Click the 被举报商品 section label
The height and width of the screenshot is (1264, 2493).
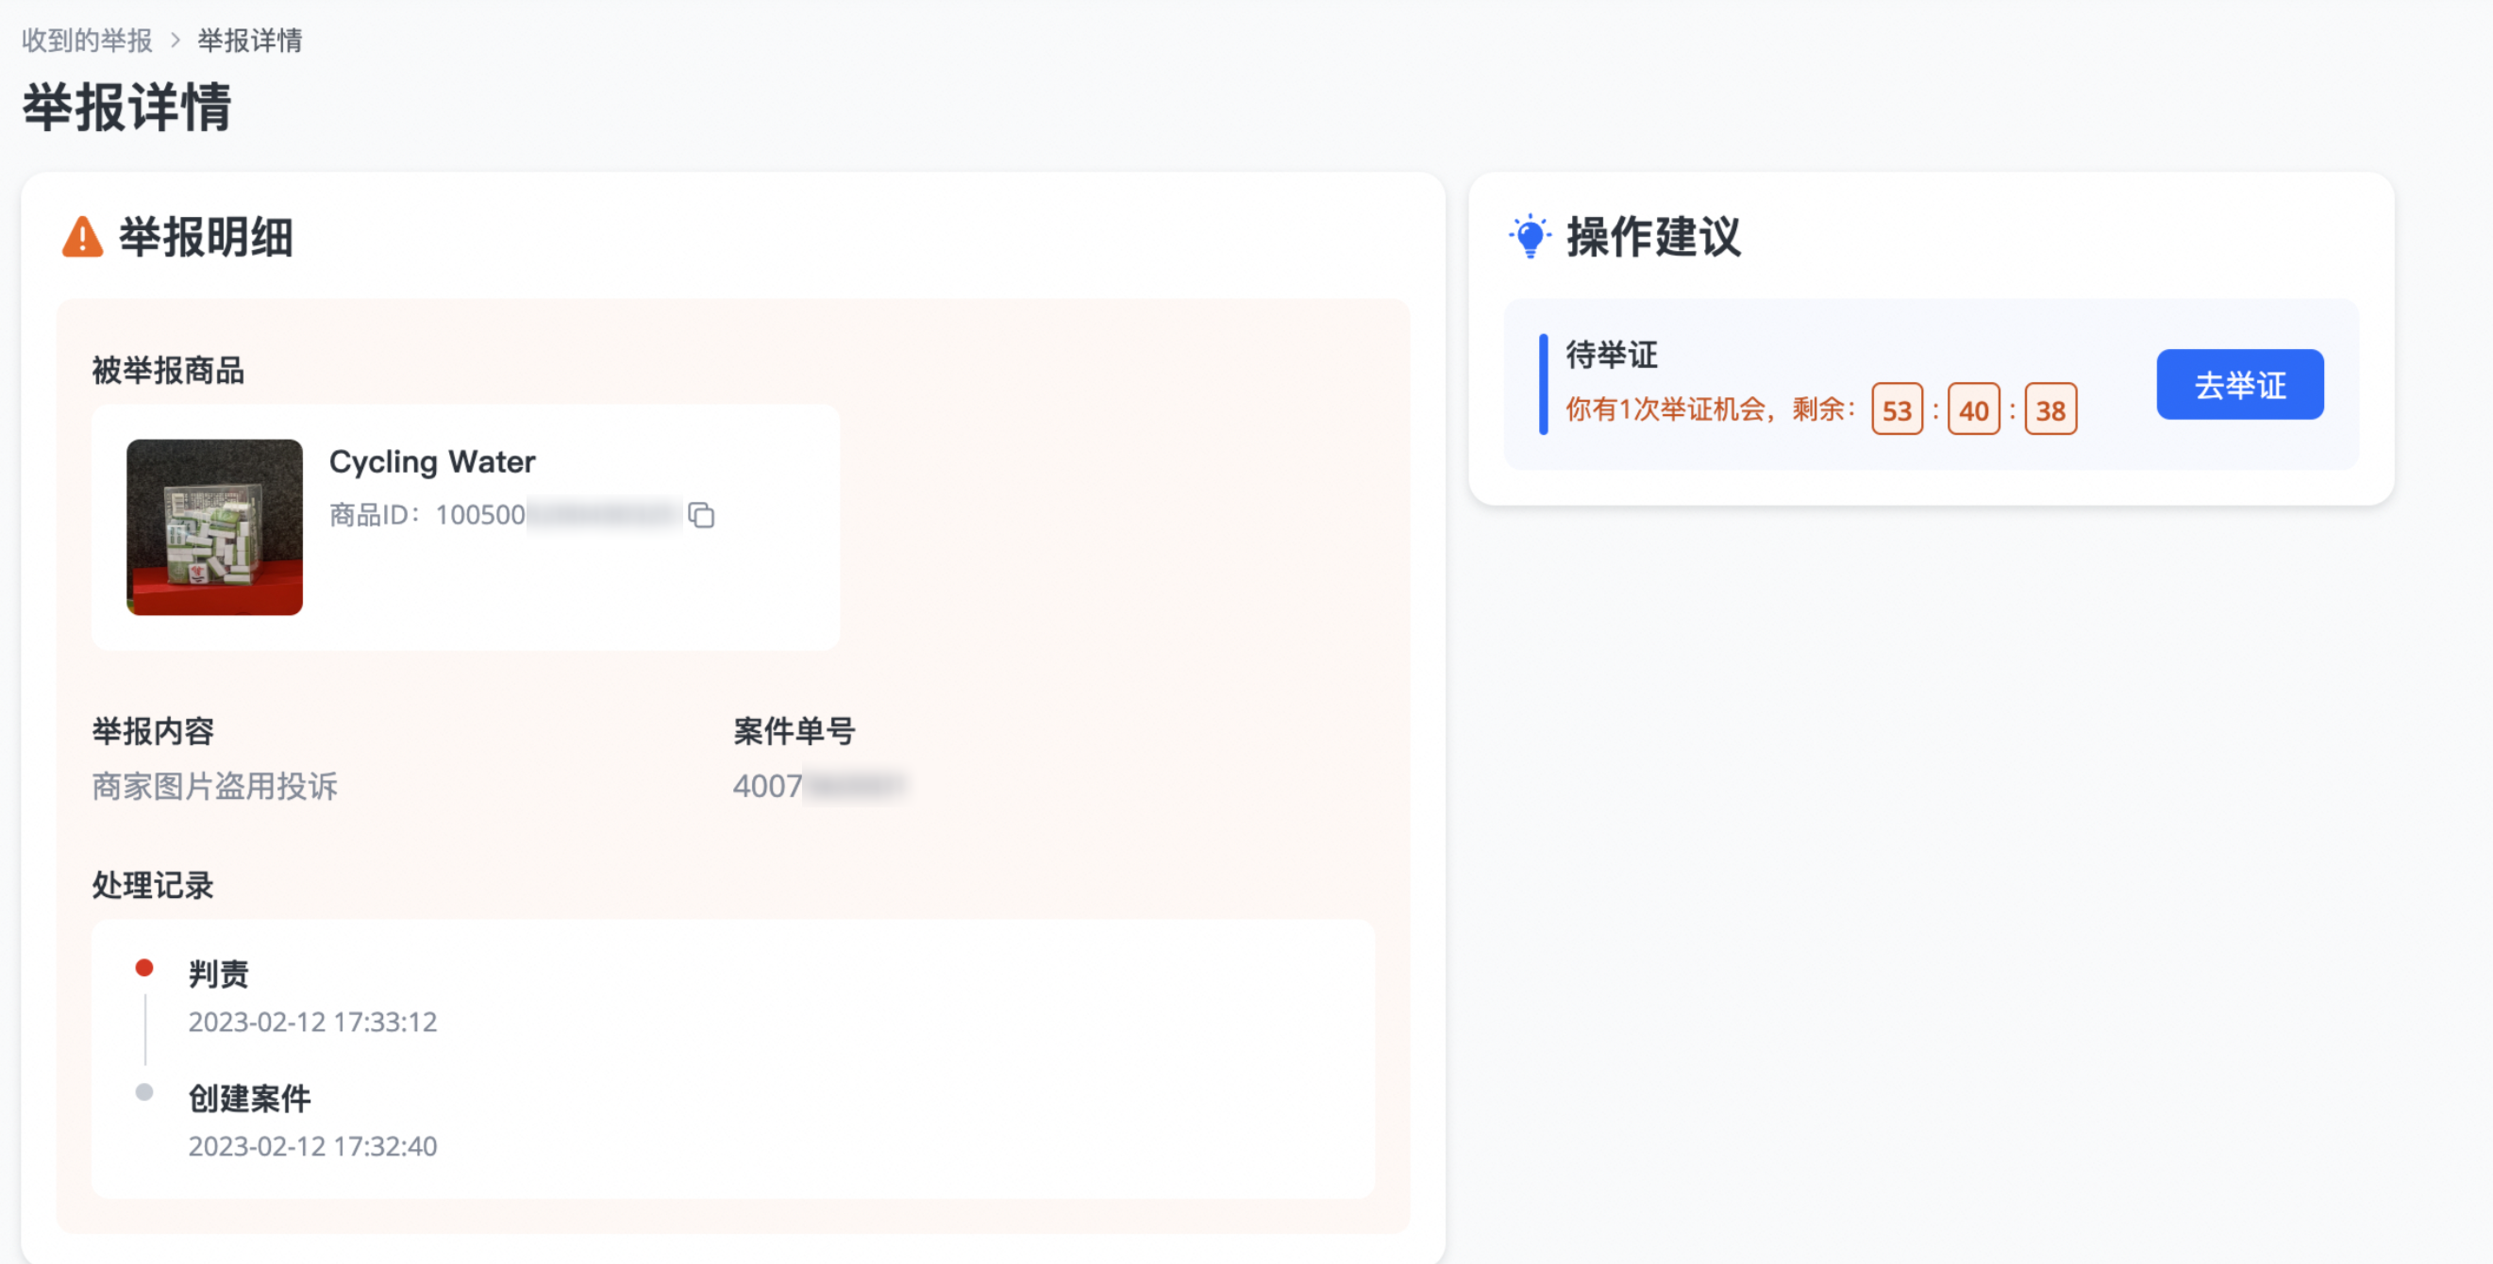168,371
